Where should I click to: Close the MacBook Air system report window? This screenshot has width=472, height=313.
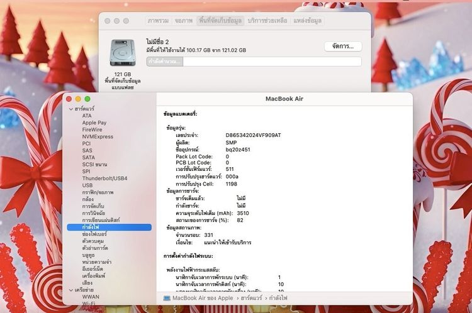click(69, 99)
